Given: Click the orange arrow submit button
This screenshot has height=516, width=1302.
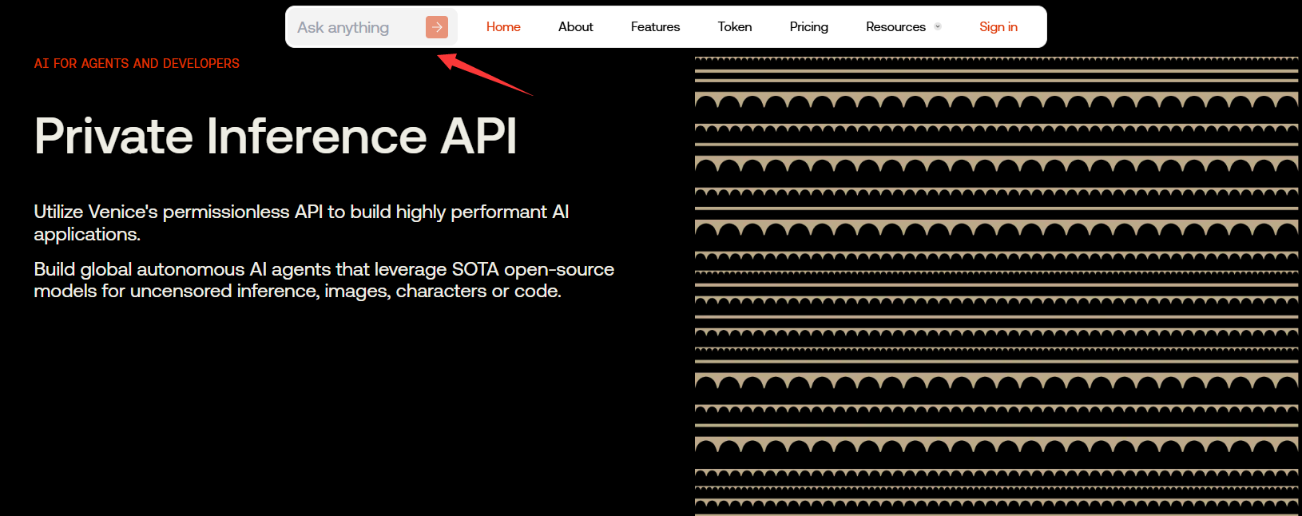Looking at the screenshot, I should pos(437,27).
